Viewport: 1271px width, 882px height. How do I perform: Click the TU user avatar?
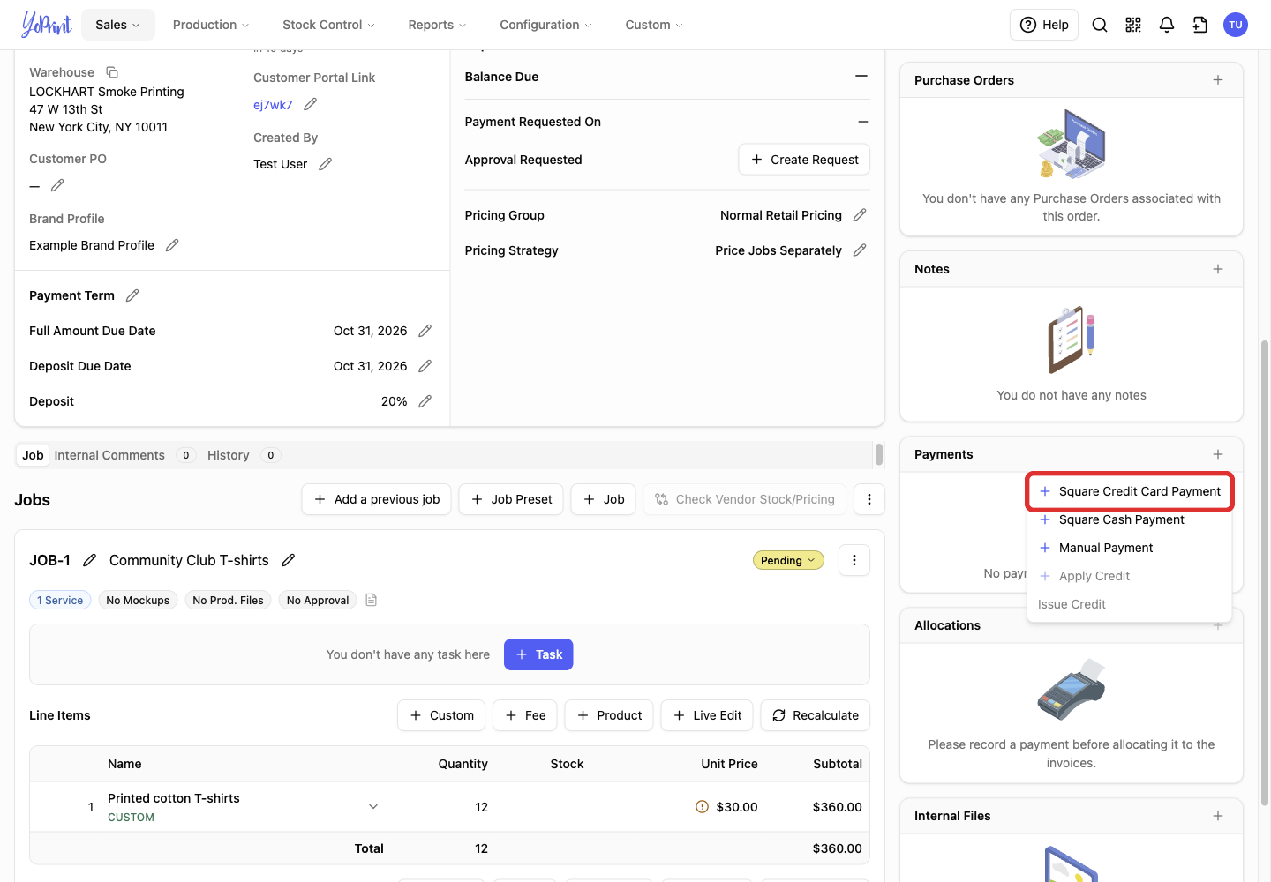(1236, 25)
